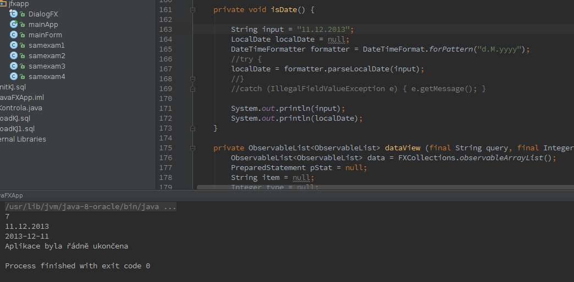Click the dataView method name
Image resolution: width=574 pixels, height=282 pixels.
click(402, 148)
